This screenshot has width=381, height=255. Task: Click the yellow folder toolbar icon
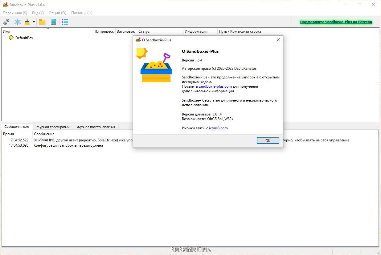click(x=42, y=22)
